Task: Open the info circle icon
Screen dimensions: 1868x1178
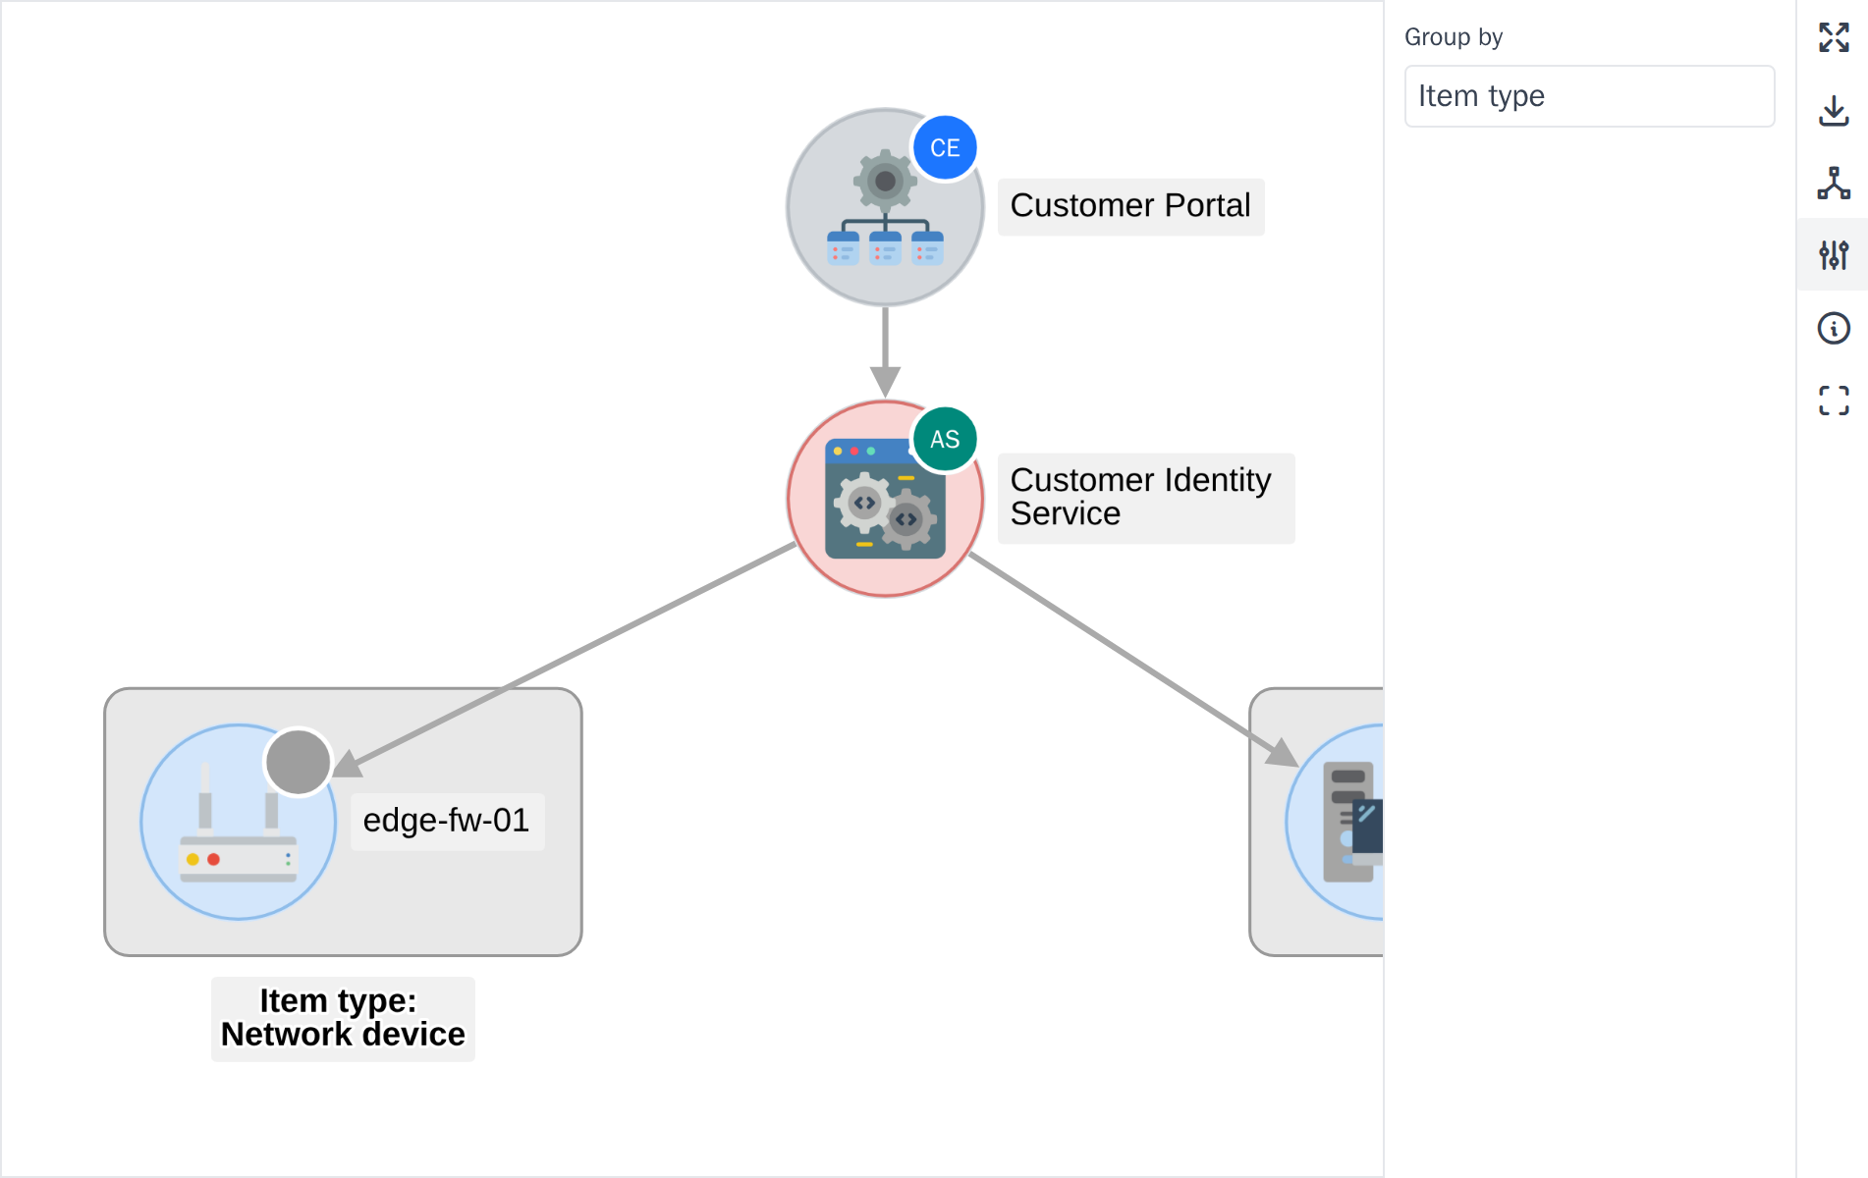Action: 1834,328
